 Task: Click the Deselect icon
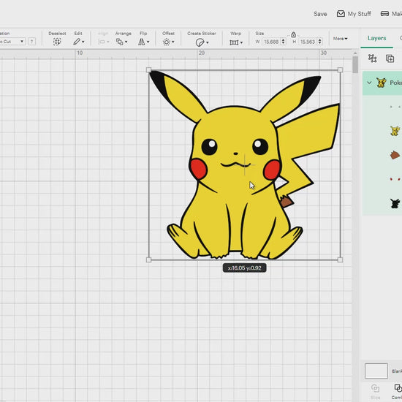[57, 42]
